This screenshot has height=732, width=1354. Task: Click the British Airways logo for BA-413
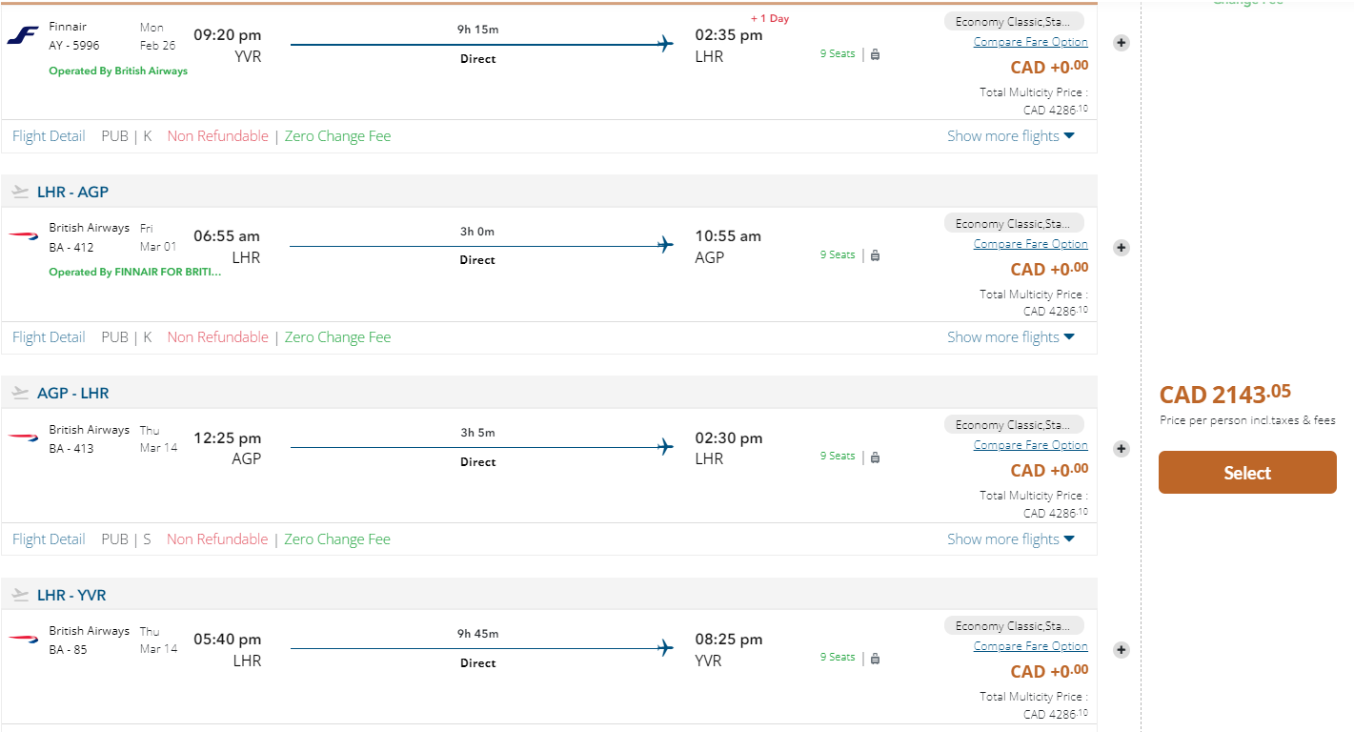click(x=23, y=438)
